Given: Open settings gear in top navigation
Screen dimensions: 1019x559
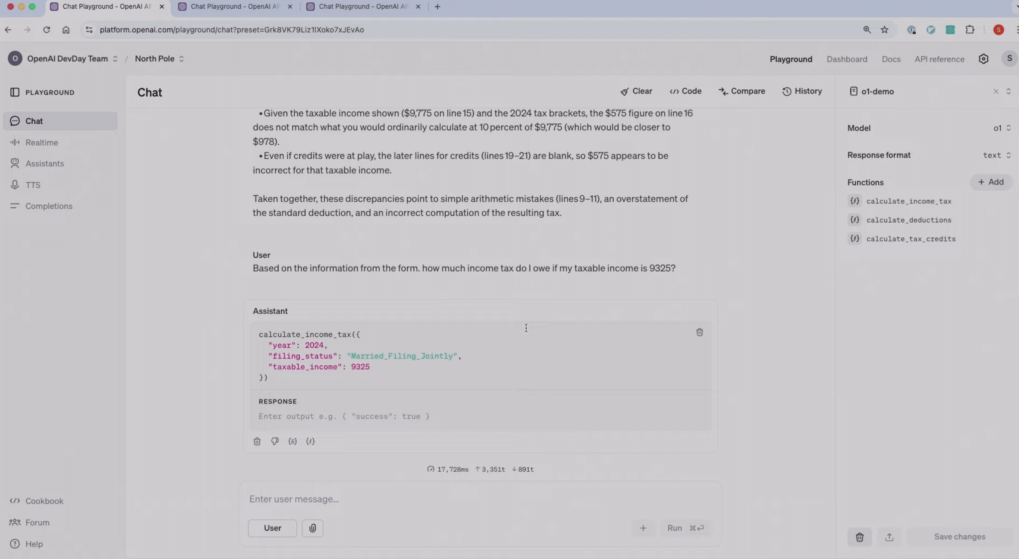Looking at the screenshot, I should [x=983, y=59].
